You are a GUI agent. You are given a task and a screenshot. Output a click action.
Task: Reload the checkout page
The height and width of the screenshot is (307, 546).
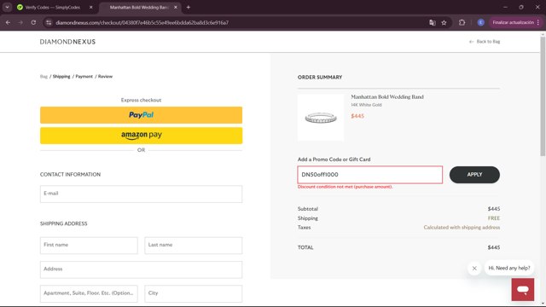click(33, 23)
